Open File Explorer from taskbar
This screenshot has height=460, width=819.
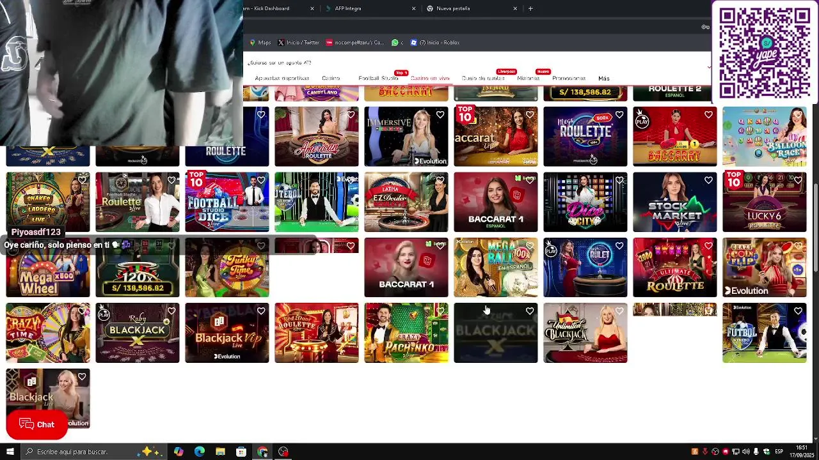click(x=220, y=452)
